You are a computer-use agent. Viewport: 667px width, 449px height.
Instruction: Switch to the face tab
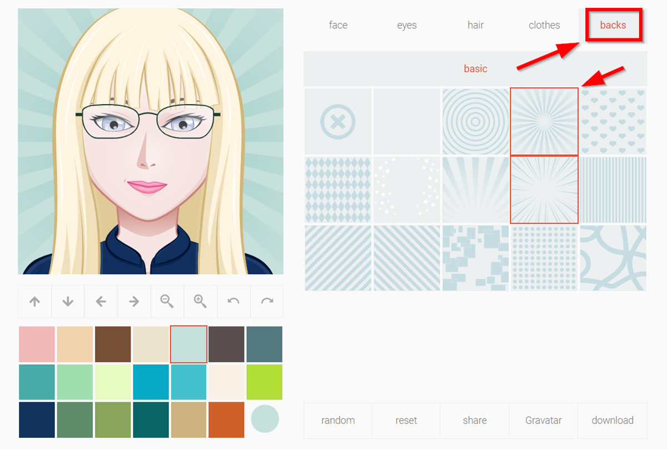(337, 25)
